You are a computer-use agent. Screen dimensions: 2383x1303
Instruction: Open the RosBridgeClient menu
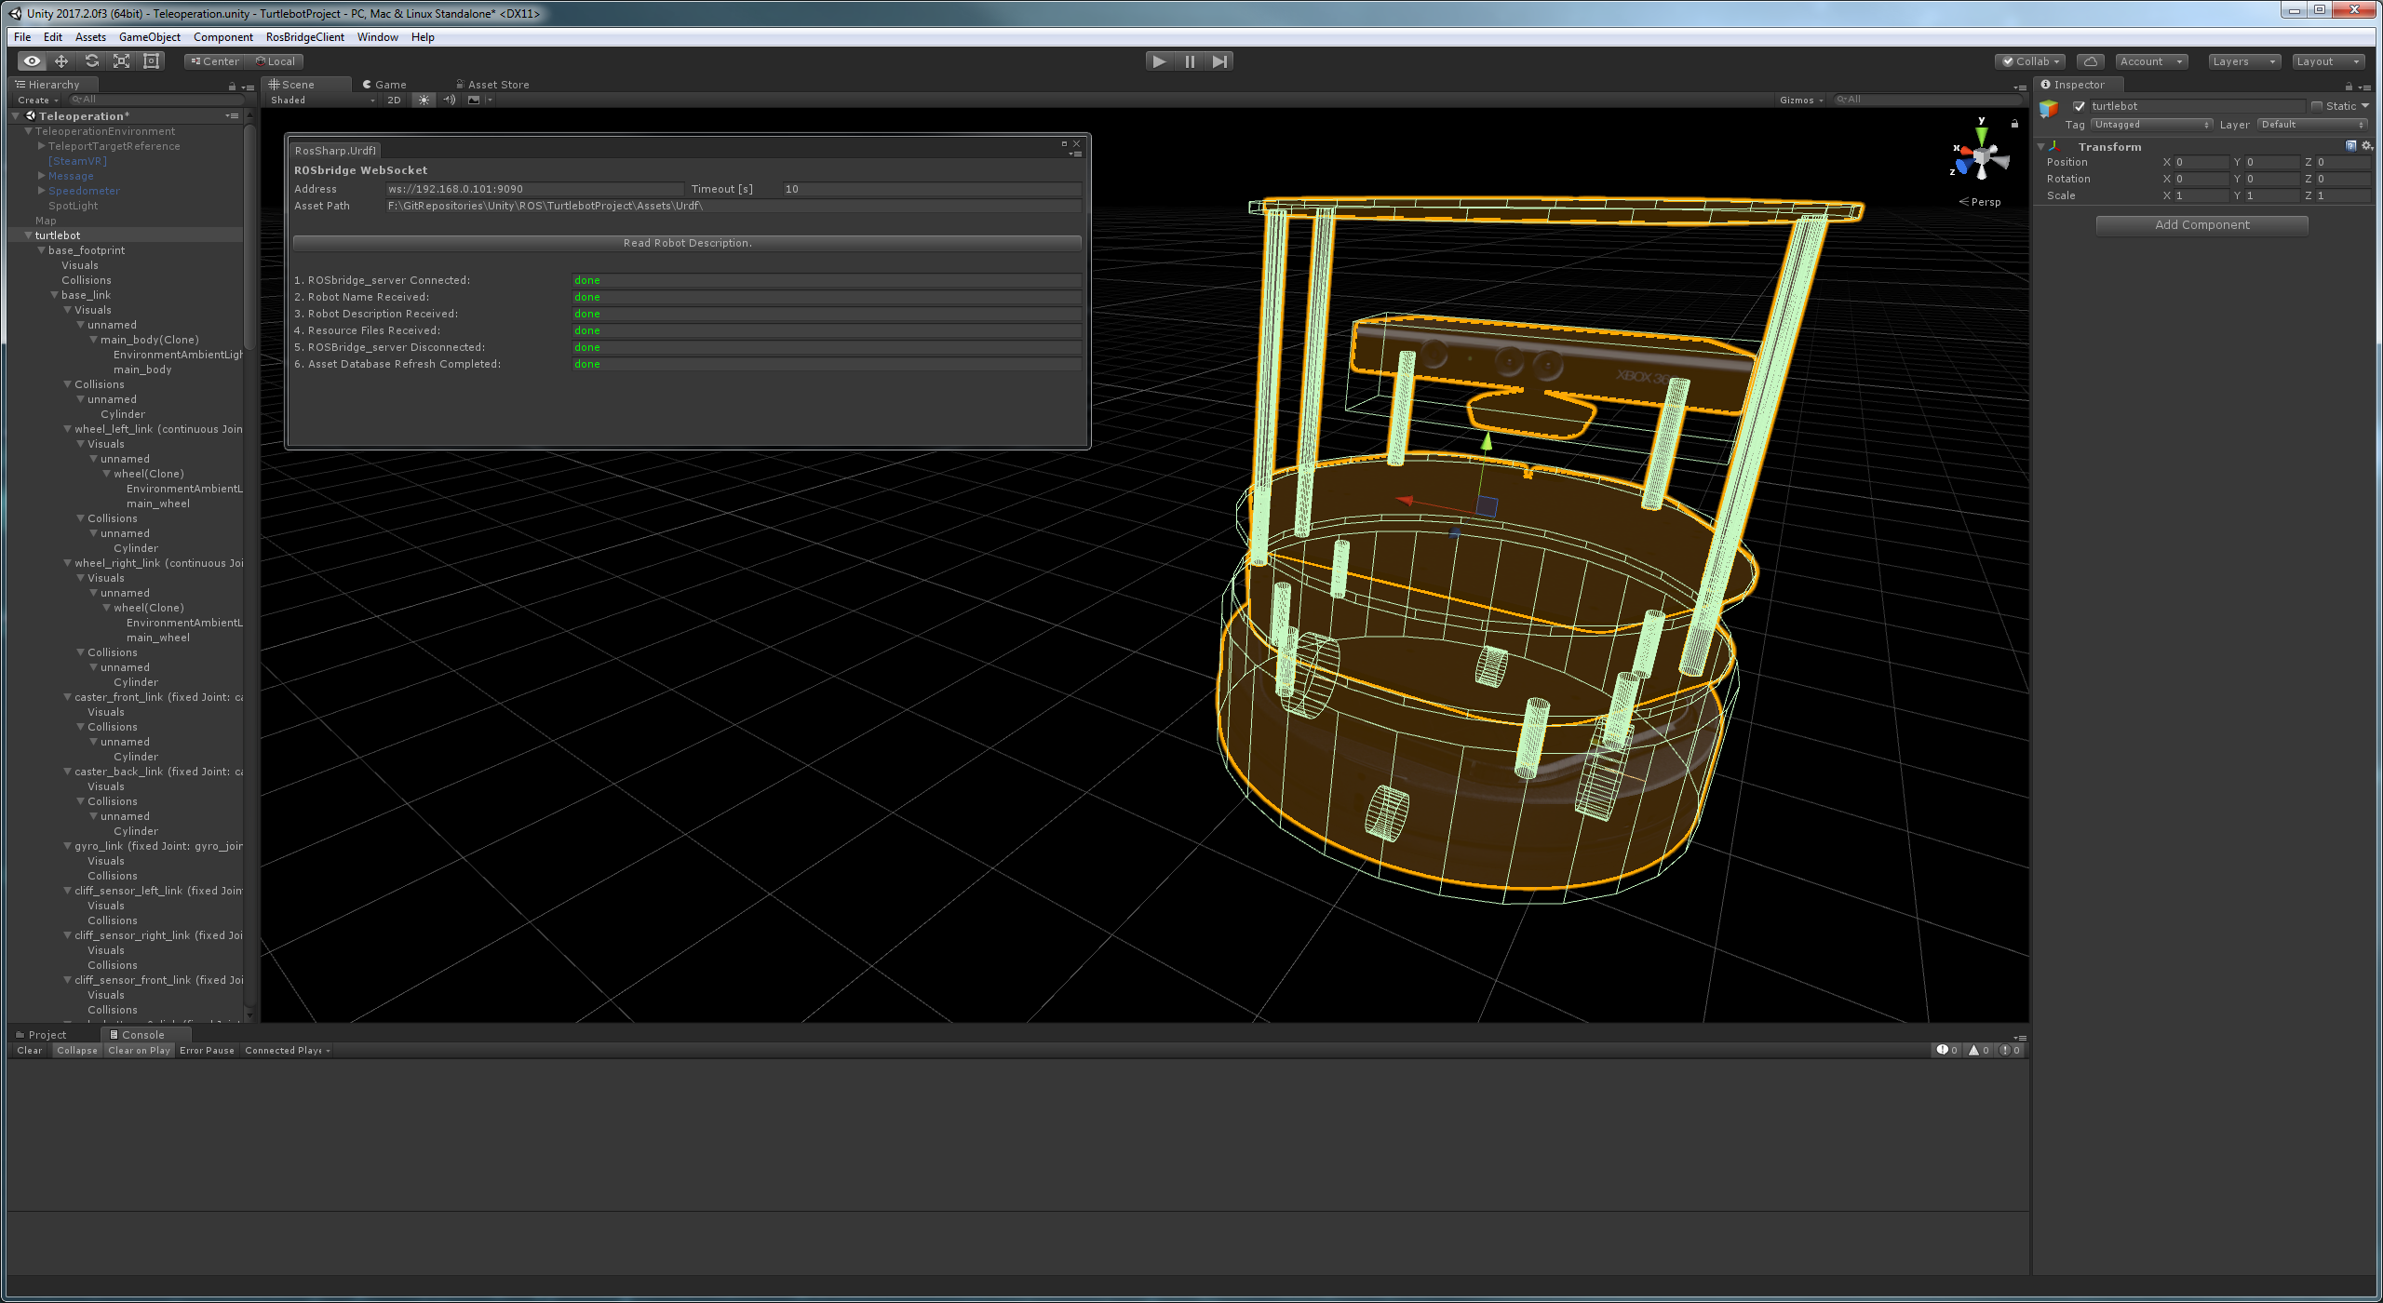point(304,37)
